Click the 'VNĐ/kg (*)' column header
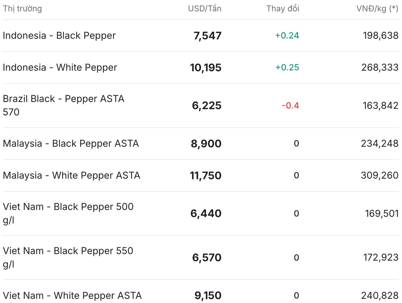 click(377, 9)
